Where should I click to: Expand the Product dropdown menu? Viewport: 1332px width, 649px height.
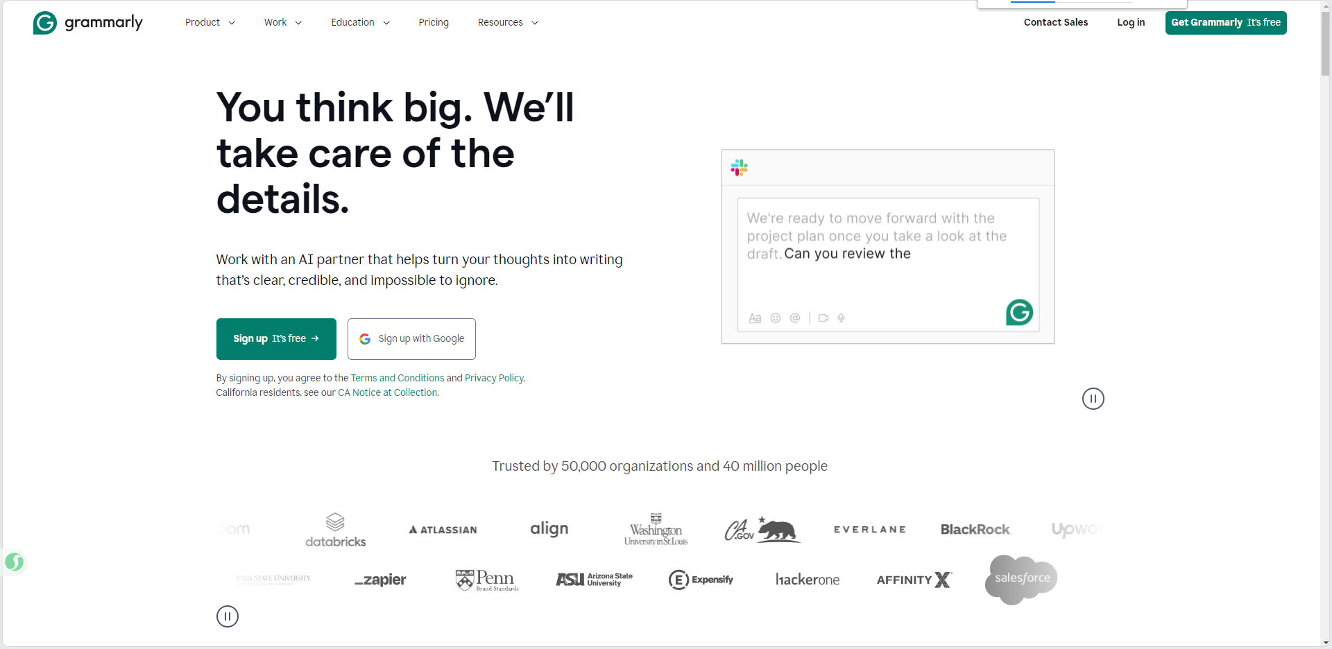click(x=210, y=23)
